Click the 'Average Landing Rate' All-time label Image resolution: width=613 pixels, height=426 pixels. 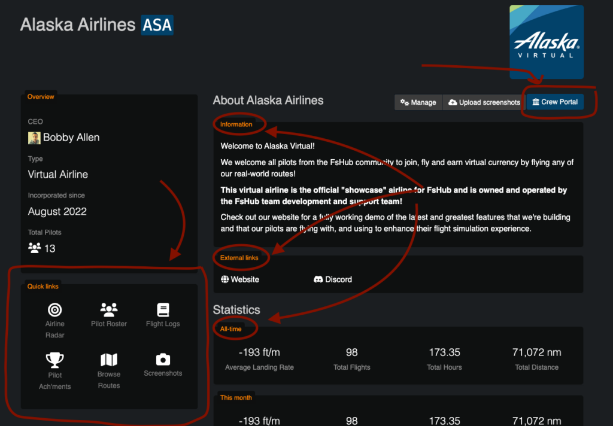[x=259, y=367]
